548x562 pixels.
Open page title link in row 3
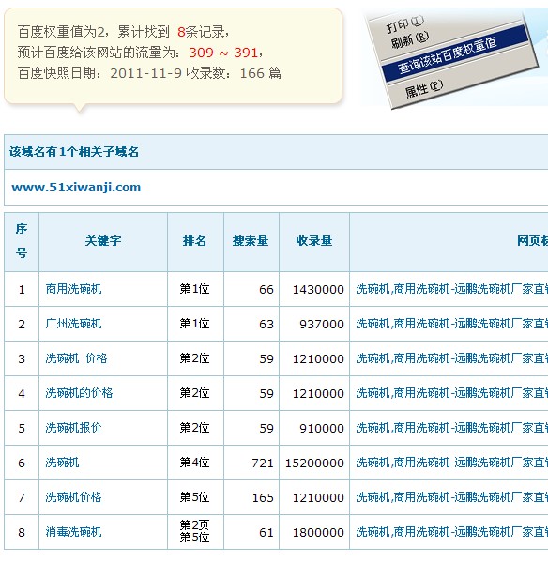tap(451, 358)
